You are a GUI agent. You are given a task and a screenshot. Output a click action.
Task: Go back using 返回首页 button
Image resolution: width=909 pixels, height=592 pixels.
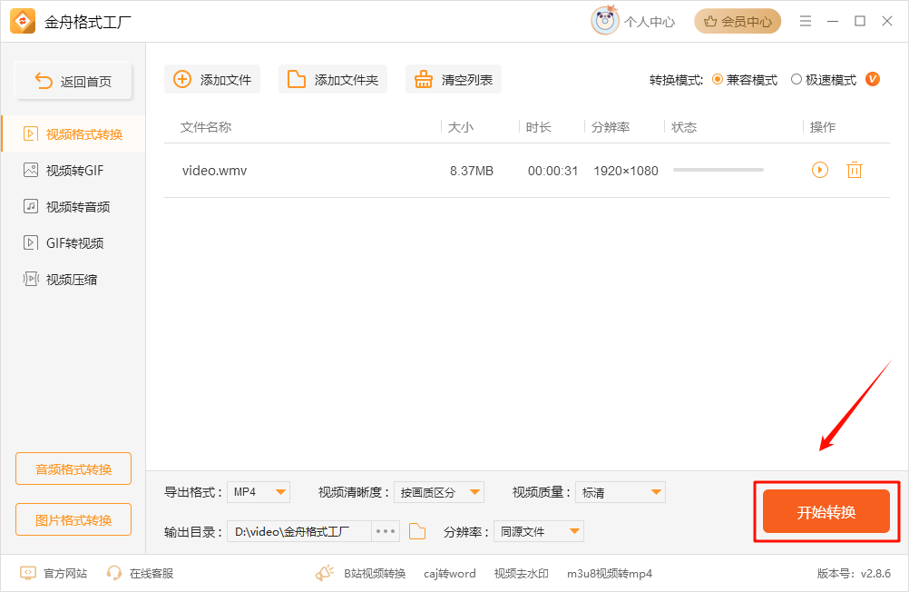click(73, 81)
